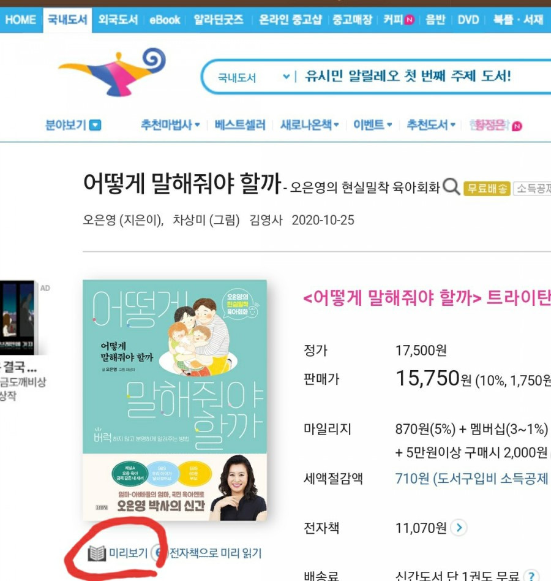Click the question mark icon by 배송료

(531, 575)
